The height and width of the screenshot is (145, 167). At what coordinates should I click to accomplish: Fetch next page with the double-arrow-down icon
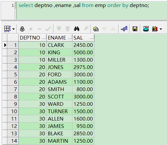point(59,28)
